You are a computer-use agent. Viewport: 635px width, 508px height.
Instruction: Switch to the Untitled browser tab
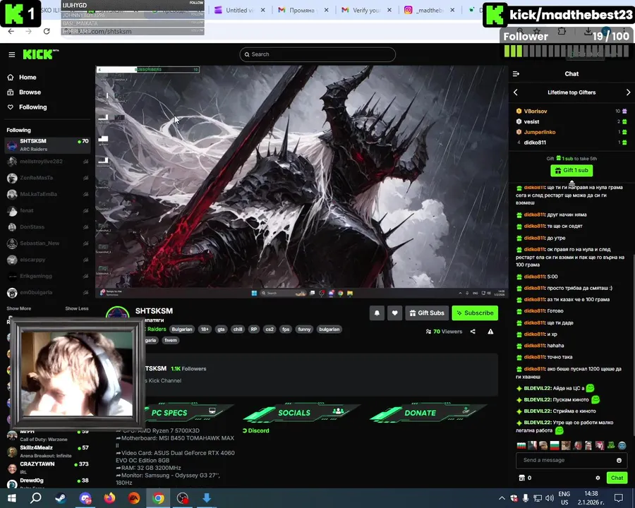click(239, 10)
